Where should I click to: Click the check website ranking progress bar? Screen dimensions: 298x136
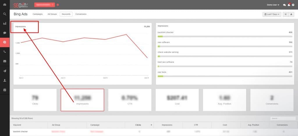pyautogui.click(x=225, y=56)
